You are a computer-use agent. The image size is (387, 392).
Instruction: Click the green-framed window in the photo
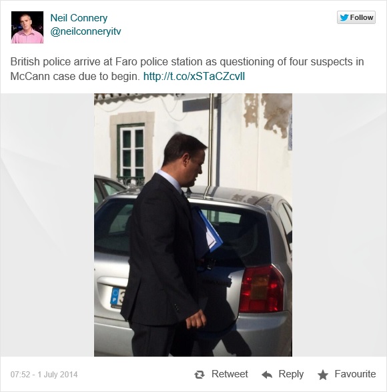coord(132,151)
